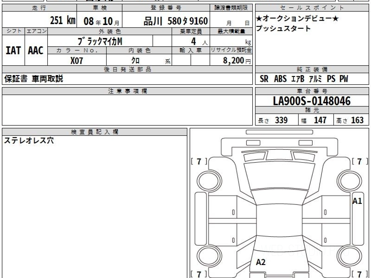Select the 諸元 section header
371x278 pixels.
(312, 110)
